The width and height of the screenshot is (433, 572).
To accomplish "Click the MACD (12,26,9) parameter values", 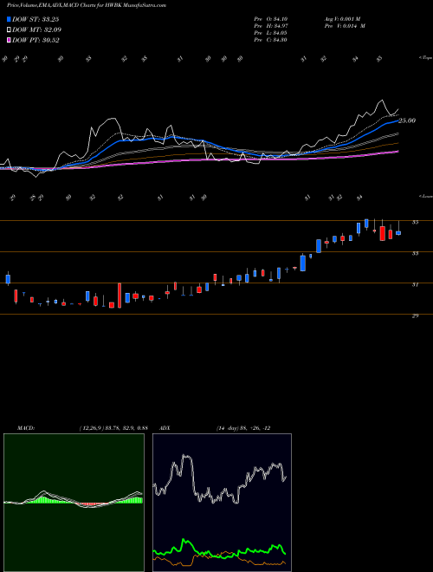I will point(113,428).
